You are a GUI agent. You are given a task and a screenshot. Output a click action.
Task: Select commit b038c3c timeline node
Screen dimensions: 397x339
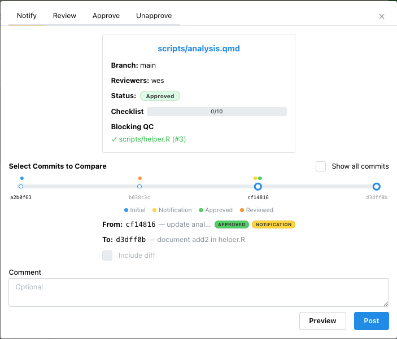[139, 186]
